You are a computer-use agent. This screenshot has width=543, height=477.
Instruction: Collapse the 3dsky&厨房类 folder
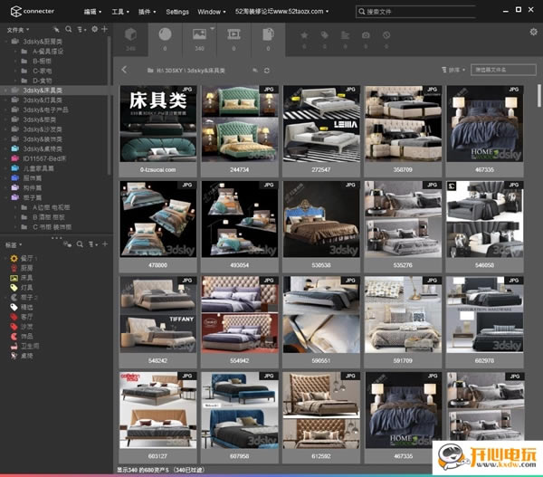pyautogui.click(x=5, y=43)
